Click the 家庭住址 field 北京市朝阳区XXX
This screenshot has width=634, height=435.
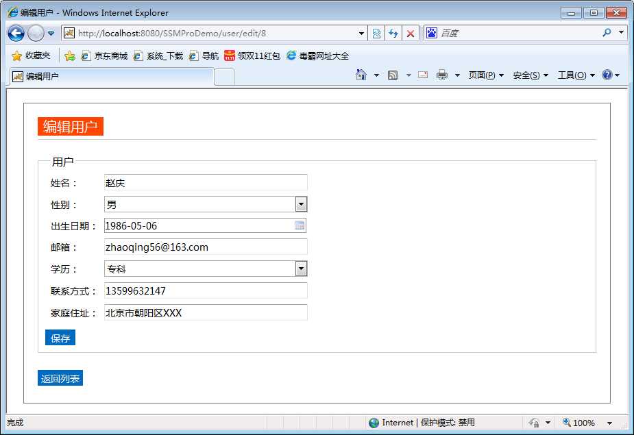pyautogui.click(x=206, y=312)
